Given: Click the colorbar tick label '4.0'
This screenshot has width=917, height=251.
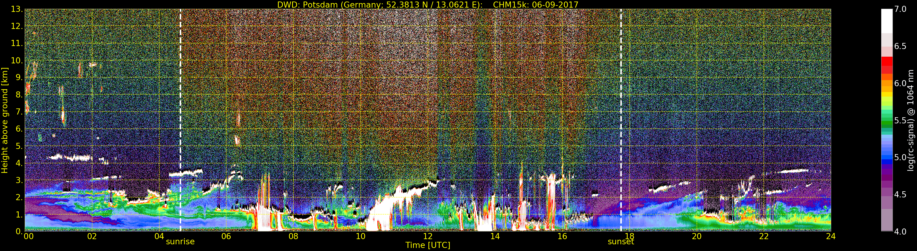Looking at the screenshot, I should tap(900, 232).
